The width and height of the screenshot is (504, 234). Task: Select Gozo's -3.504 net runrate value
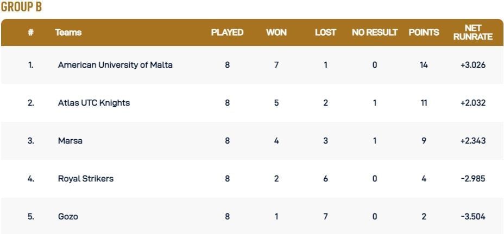click(473, 217)
